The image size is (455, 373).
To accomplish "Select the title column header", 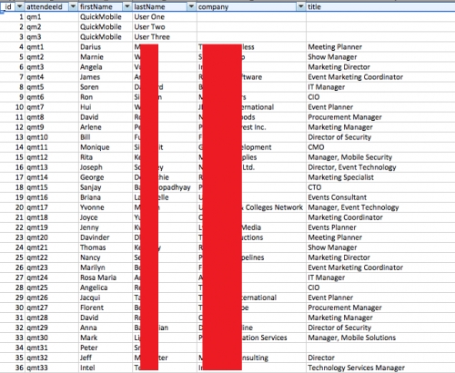I will point(380,6).
